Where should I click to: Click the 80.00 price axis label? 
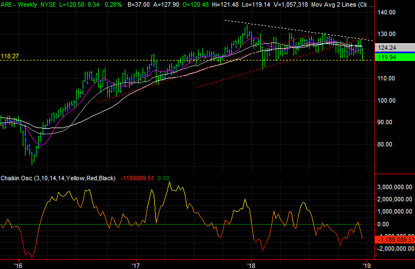point(386,144)
